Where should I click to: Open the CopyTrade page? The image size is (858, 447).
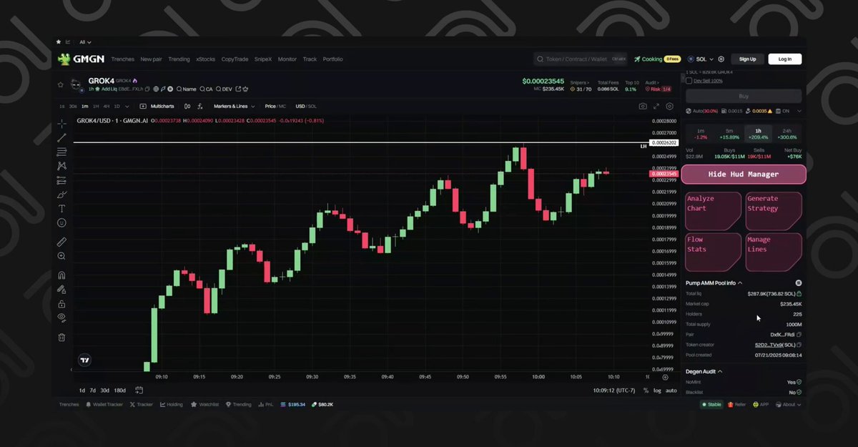pos(235,59)
